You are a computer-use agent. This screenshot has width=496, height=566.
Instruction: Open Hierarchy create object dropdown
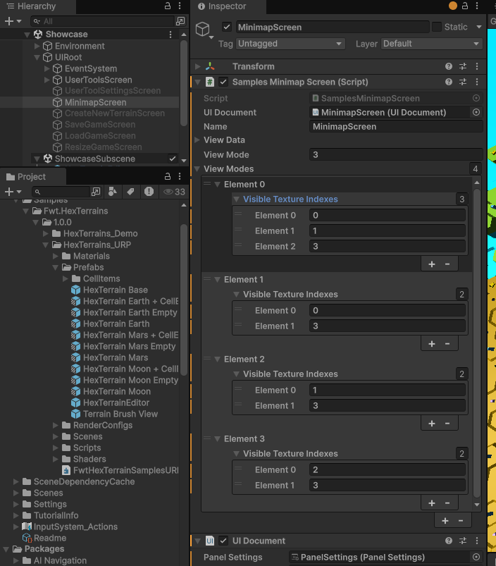tap(13, 21)
